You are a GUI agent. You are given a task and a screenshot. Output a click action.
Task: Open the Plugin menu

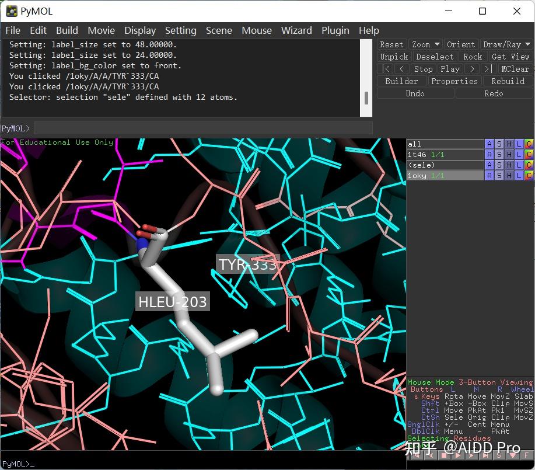335,30
